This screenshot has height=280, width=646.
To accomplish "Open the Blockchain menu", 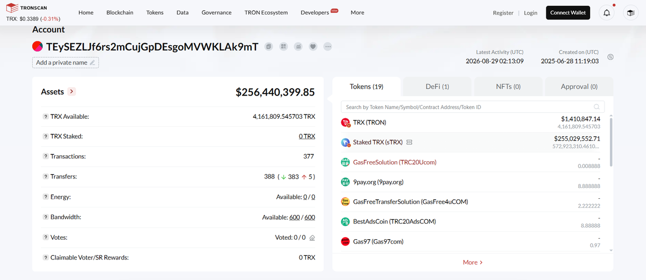I will (x=120, y=12).
